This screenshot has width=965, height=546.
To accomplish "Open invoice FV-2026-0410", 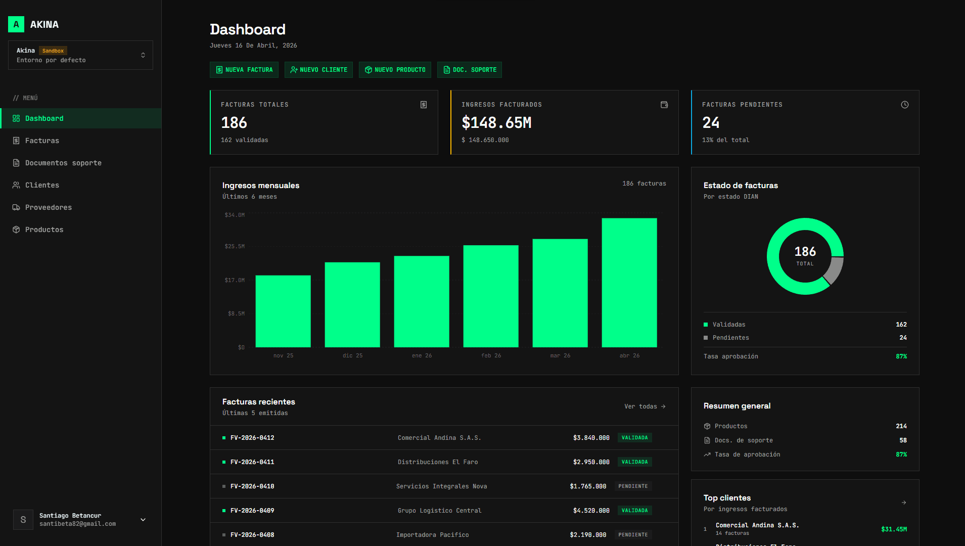I will [x=444, y=486].
